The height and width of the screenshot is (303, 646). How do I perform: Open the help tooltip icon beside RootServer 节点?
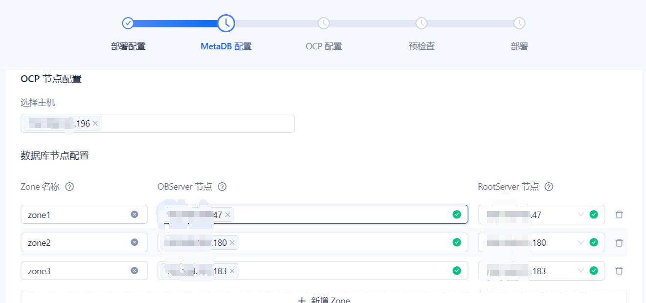[x=549, y=186]
